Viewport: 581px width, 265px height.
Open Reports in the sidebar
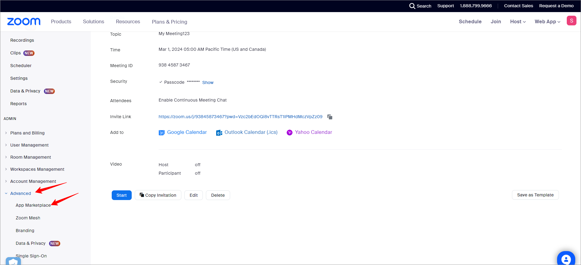click(x=18, y=104)
